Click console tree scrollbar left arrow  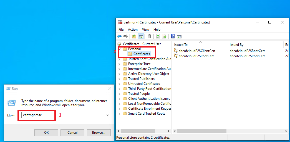(119, 131)
